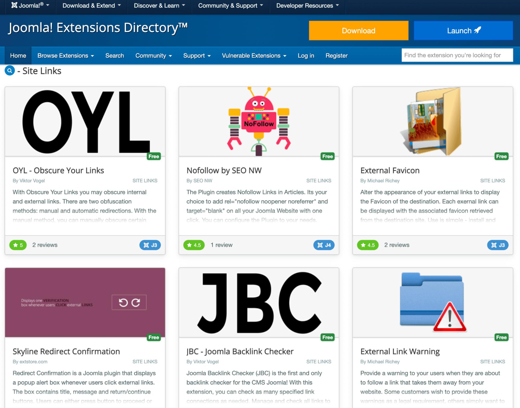Click SITE LINKS category on OYL card
The image size is (520, 408).
(145, 181)
